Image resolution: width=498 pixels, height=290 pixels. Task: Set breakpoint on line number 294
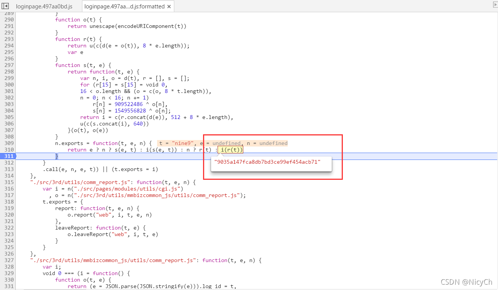pyautogui.click(x=9, y=46)
